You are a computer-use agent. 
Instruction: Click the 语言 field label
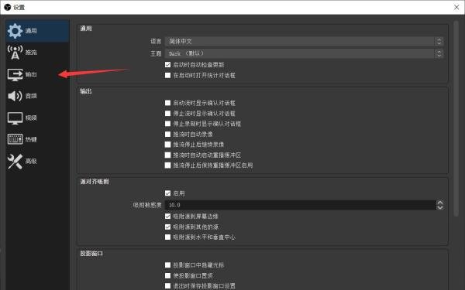(156, 42)
